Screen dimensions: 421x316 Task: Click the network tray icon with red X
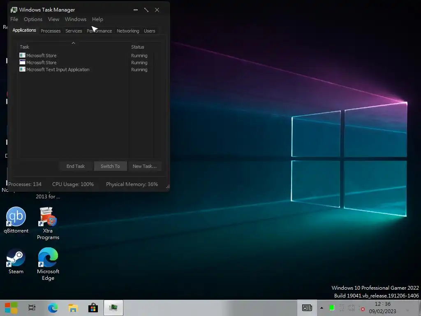pyautogui.click(x=362, y=309)
